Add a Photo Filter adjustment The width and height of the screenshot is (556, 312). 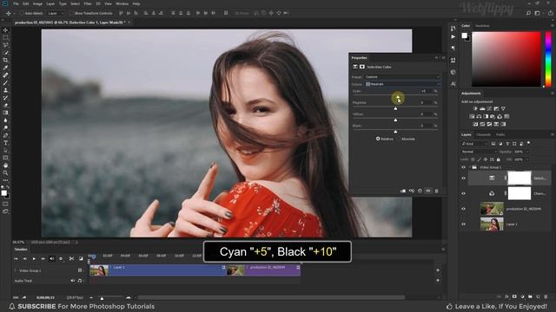tap(493, 116)
